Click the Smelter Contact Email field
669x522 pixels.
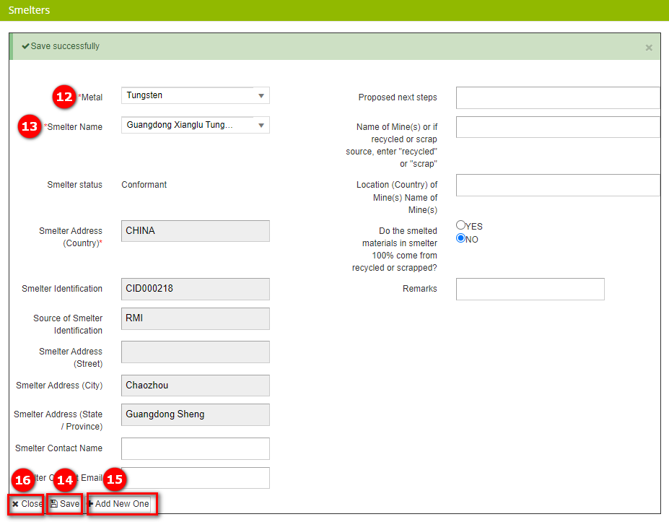196,478
